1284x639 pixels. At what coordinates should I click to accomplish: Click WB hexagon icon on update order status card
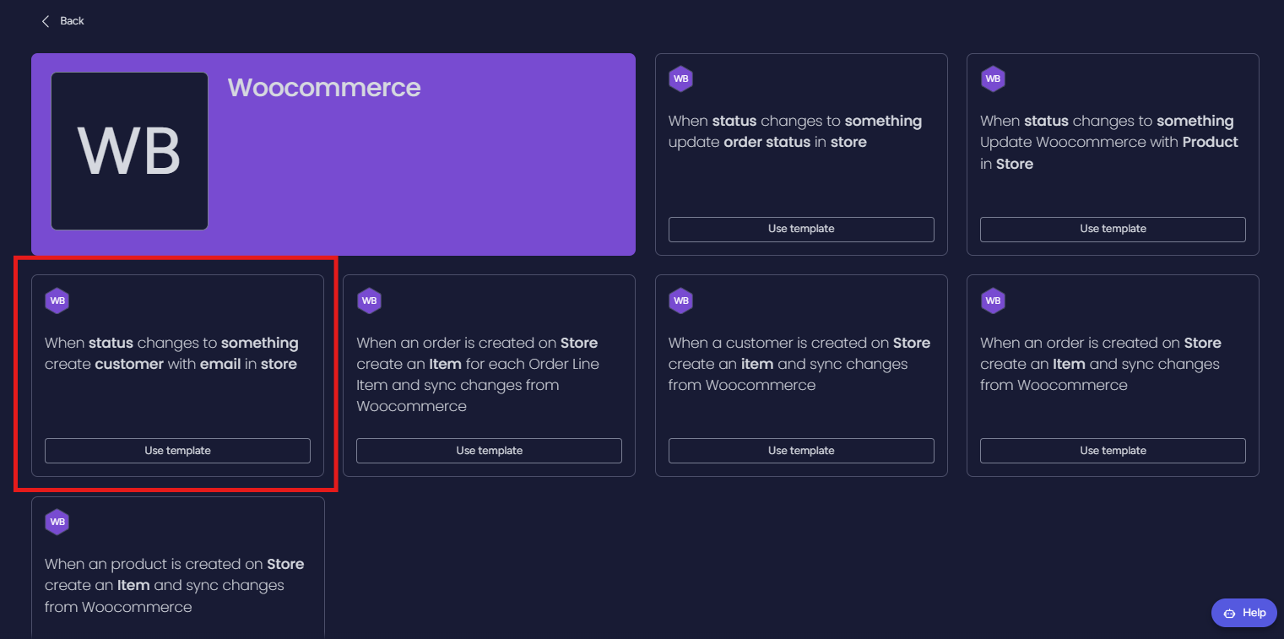pyautogui.click(x=681, y=79)
